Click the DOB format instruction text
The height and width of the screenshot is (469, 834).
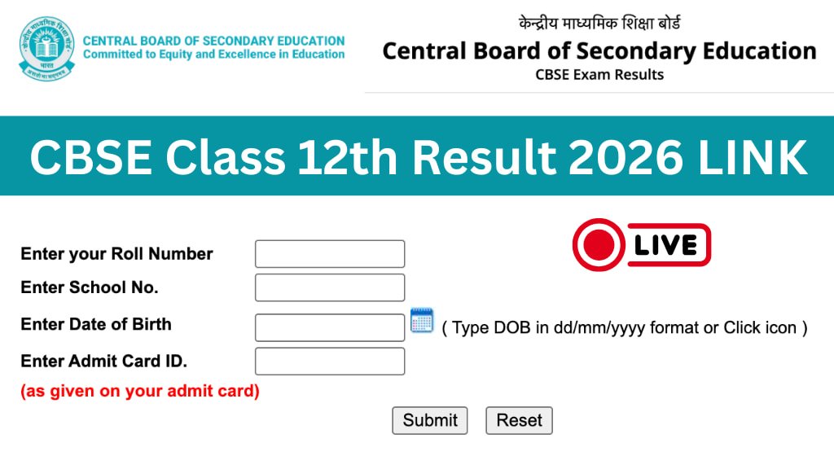tap(626, 328)
